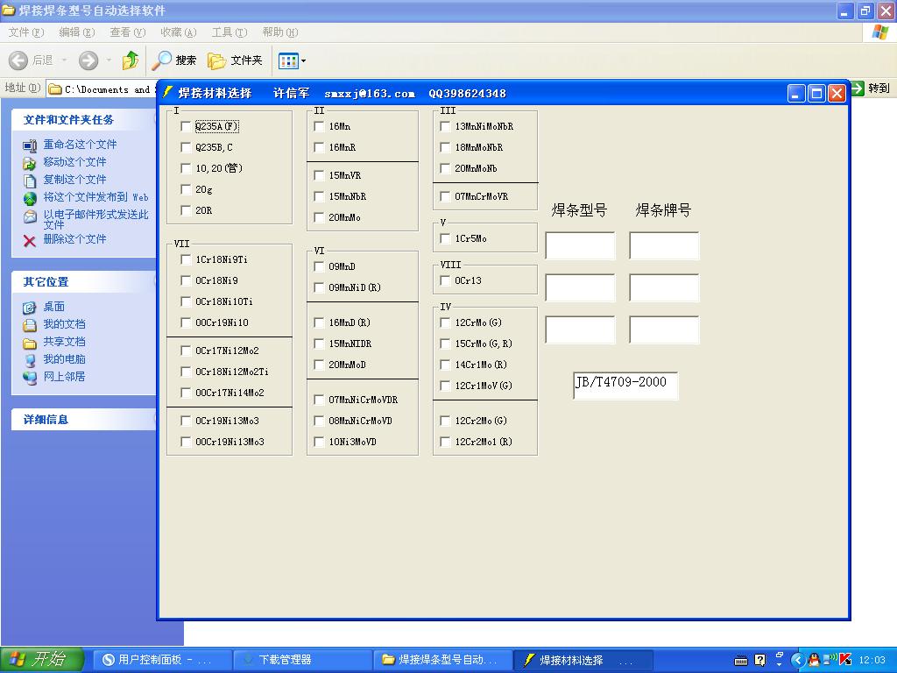Screen dimensions: 897x673
Task: Switch to 焊接焊条型号自动 folder taskbar button
Action: pyautogui.click(x=441, y=660)
